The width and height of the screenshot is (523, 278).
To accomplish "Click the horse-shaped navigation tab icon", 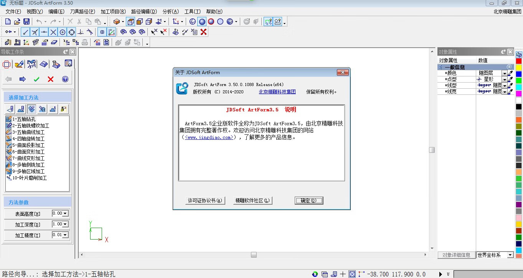I will 31,64.
